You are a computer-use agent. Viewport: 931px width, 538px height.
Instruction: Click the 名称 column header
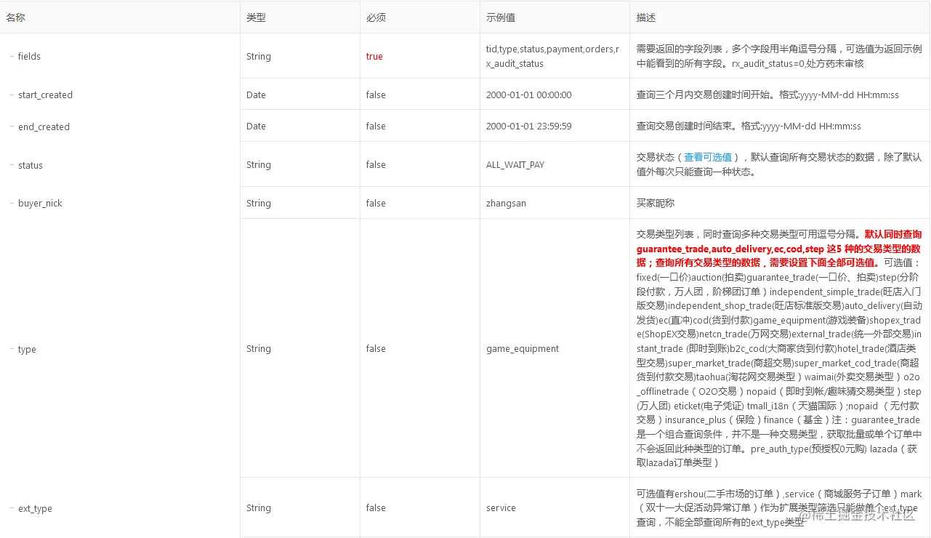click(15, 17)
